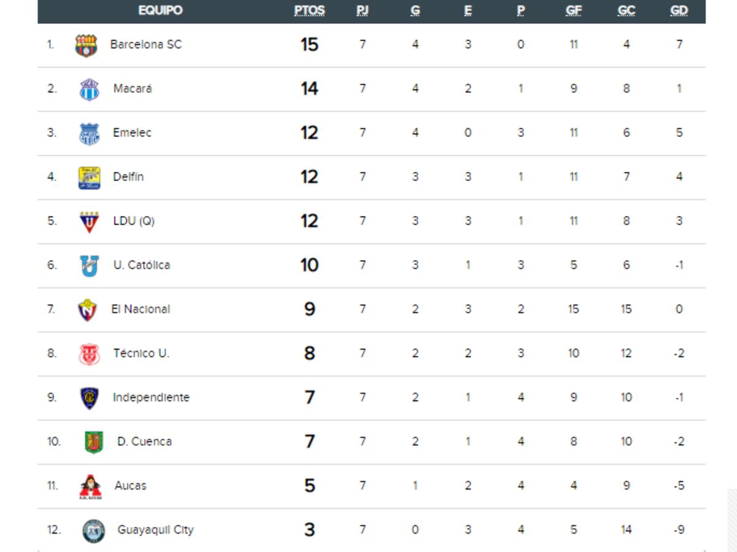Sort by the GD column header
737x552 pixels.
click(x=679, y=10)
